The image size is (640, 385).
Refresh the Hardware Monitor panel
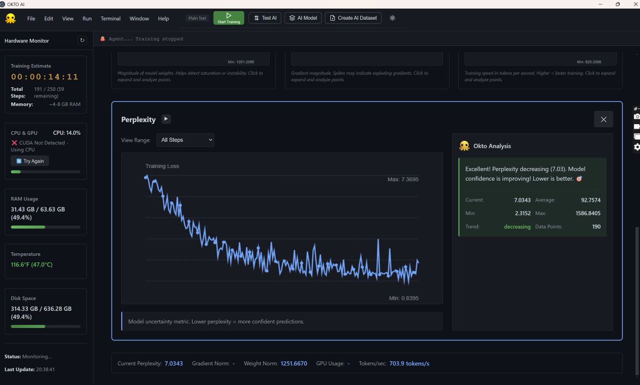pyautogui.click(x=82, y=40)
